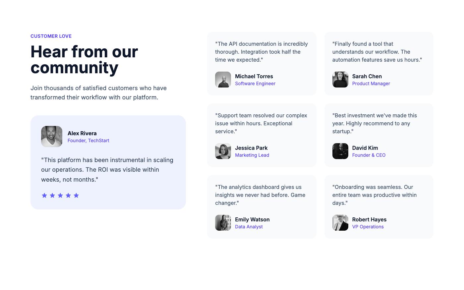Open the Product Manager role link
464x290 pixels.
(371, 84)
